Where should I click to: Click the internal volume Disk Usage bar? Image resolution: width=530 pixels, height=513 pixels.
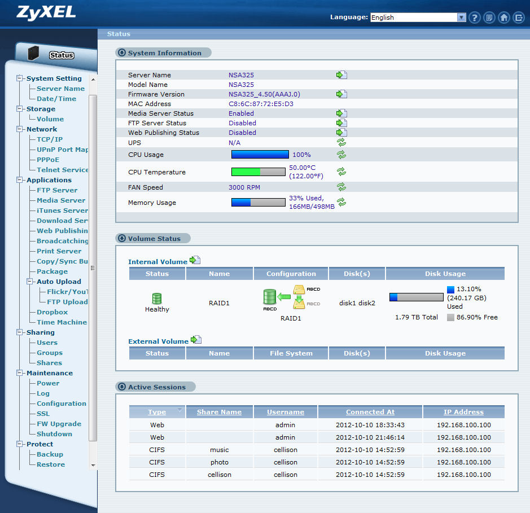[x=416, y=297]
